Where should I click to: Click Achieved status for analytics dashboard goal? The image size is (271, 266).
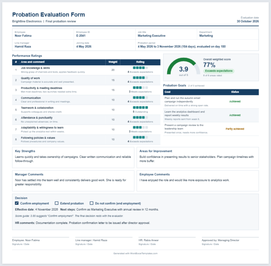235,115
